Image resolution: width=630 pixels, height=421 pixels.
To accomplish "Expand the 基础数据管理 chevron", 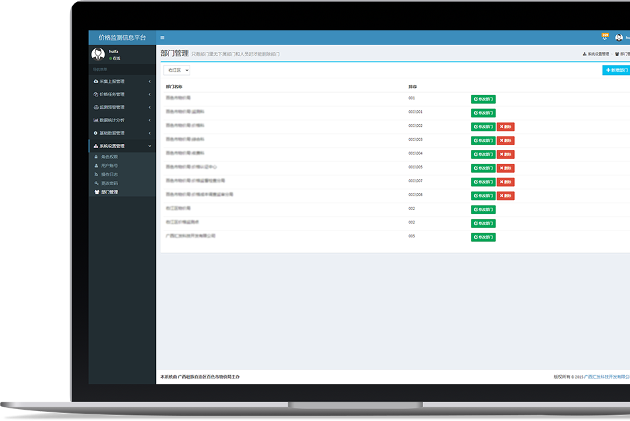I will coord(149,133).
